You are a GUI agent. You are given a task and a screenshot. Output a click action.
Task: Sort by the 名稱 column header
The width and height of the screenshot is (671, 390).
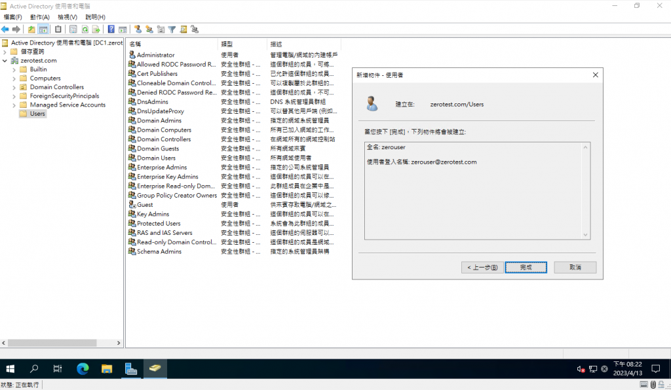point(172,44)
